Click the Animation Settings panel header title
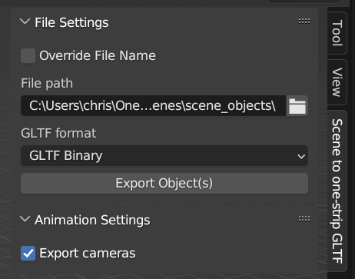 coord(92,220)
